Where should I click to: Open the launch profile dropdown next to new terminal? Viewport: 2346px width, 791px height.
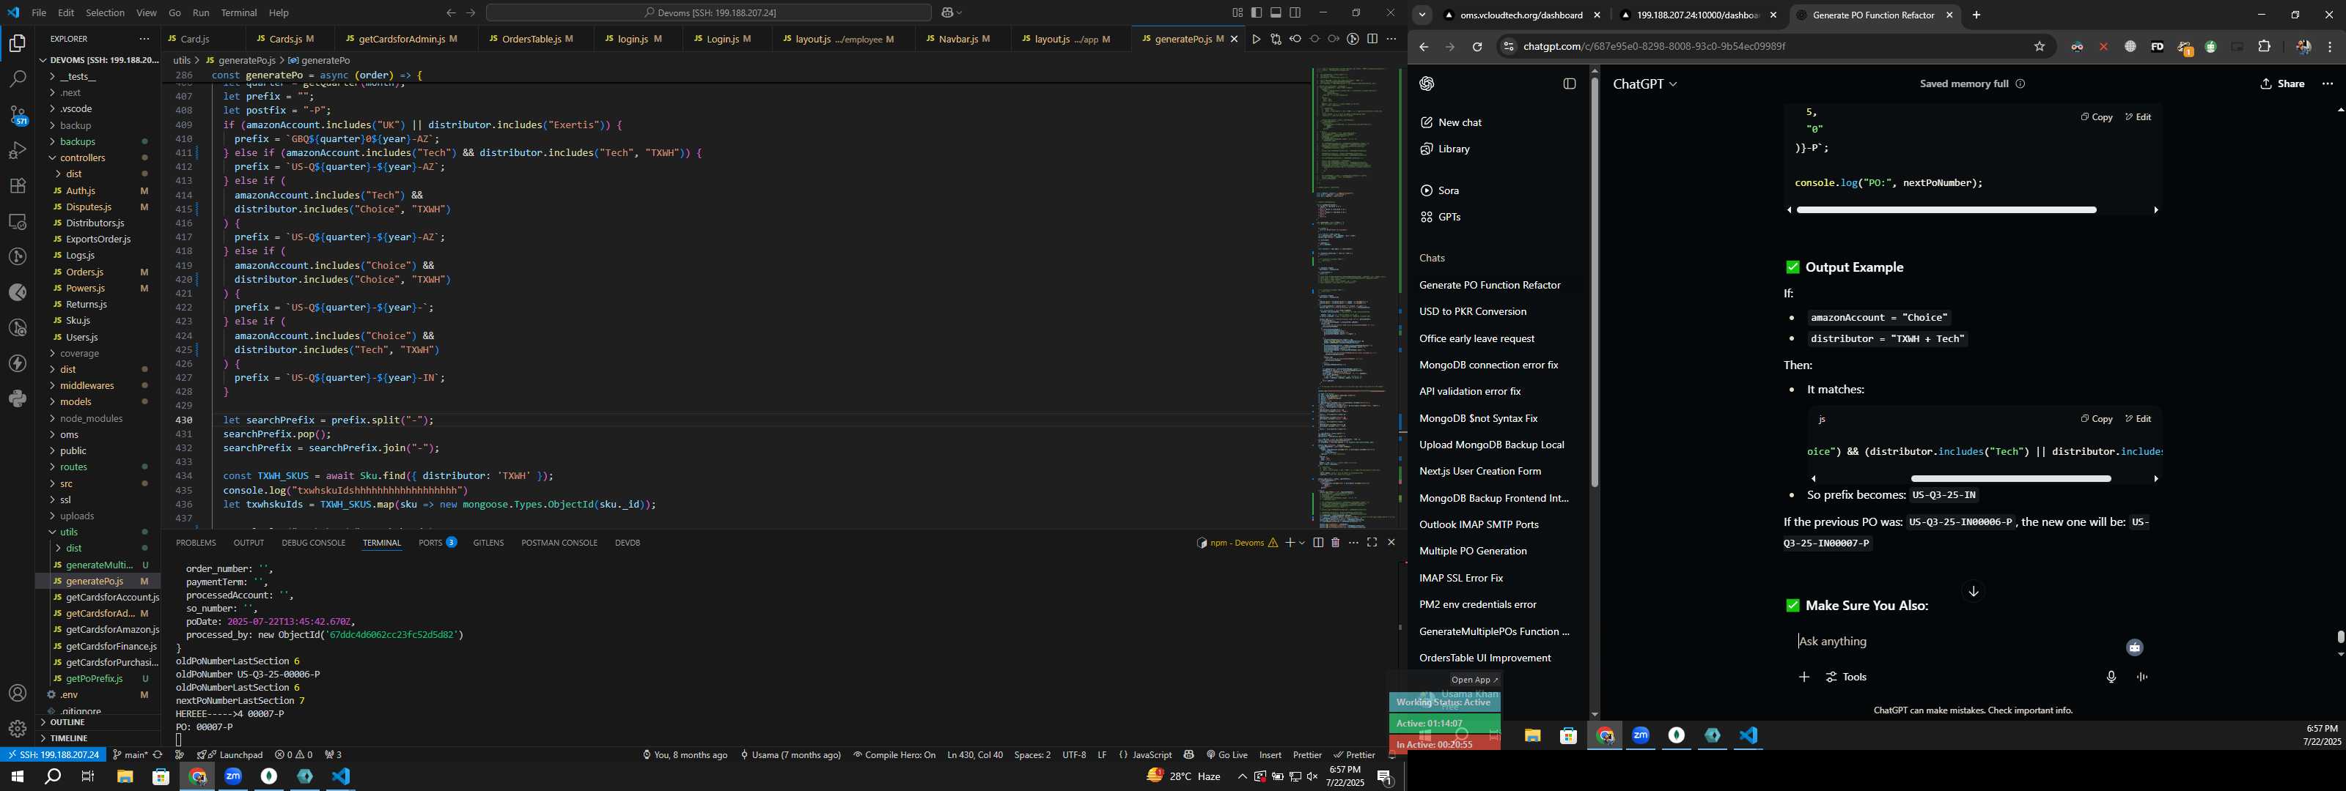pos(1303,543)
